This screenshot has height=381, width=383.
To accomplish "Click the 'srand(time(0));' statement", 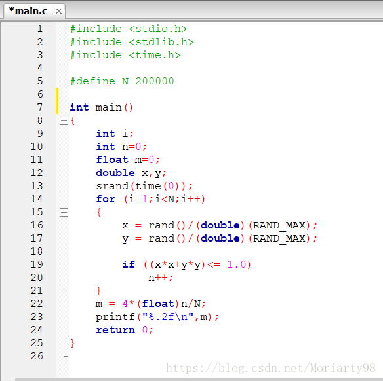I will tap(144, 186).
